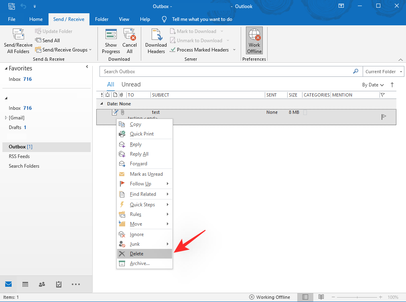The image size is (406, 302).
Task: Click the ribbon display options icon
Action: [x=341, y=6]
